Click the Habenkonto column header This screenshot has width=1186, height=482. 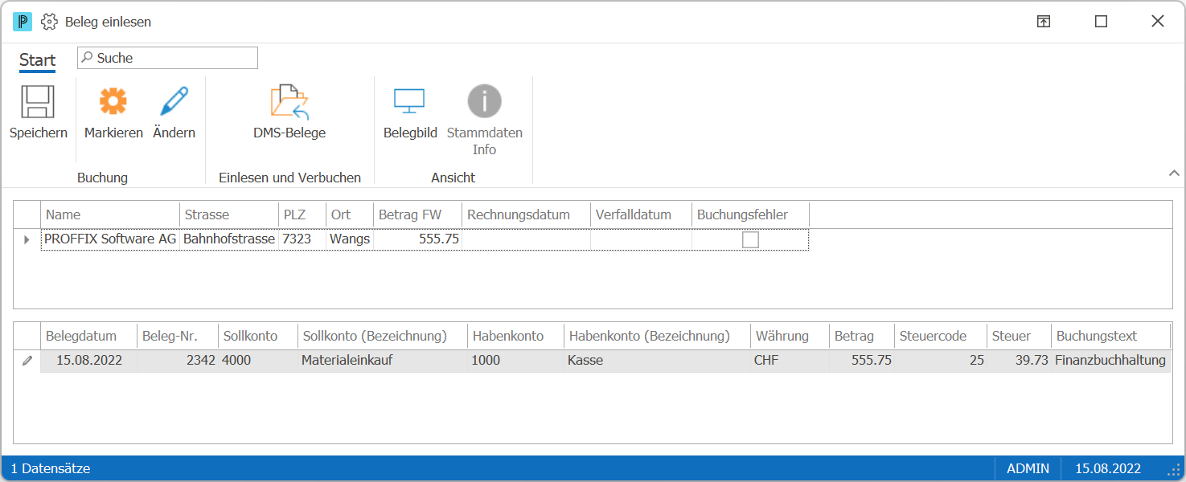[515, 336]
